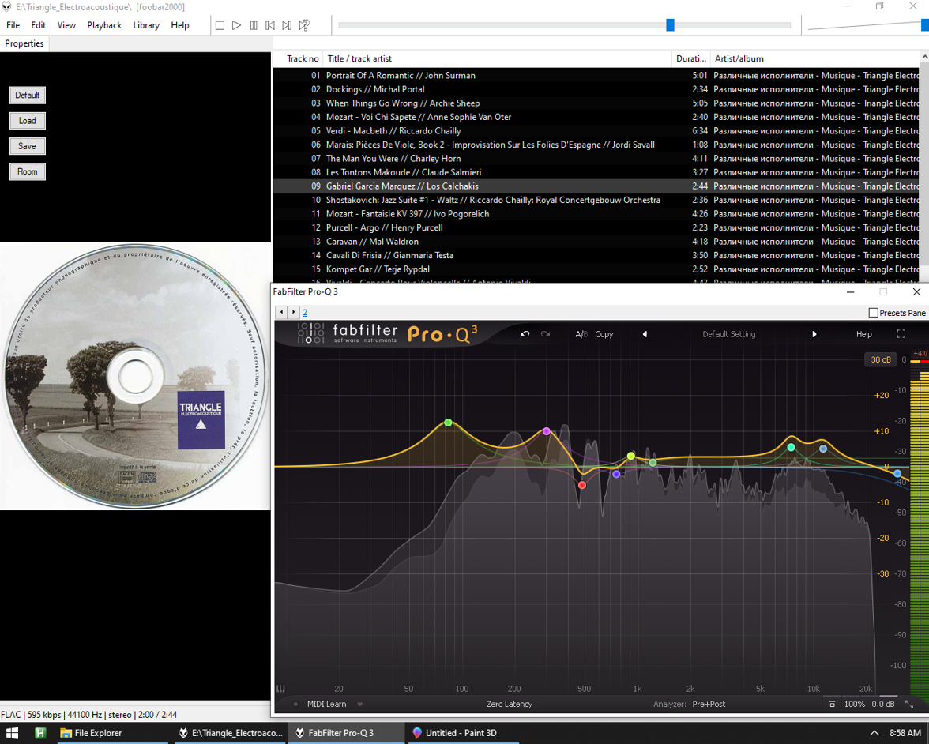Viewport: 929px width, 744px height.
Task: Pause the current track in foobar2000
Action: (x=254, y=25)
